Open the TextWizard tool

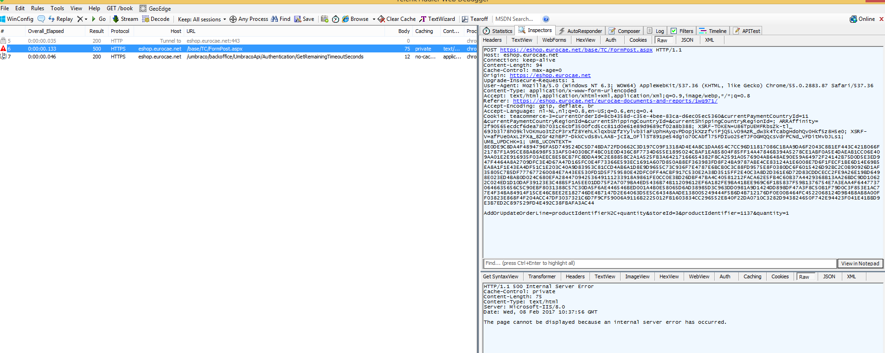pyautogui.click(x=437, y=19)
